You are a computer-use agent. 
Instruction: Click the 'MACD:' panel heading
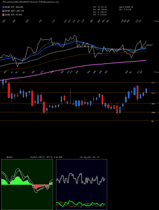pos(10,157)
